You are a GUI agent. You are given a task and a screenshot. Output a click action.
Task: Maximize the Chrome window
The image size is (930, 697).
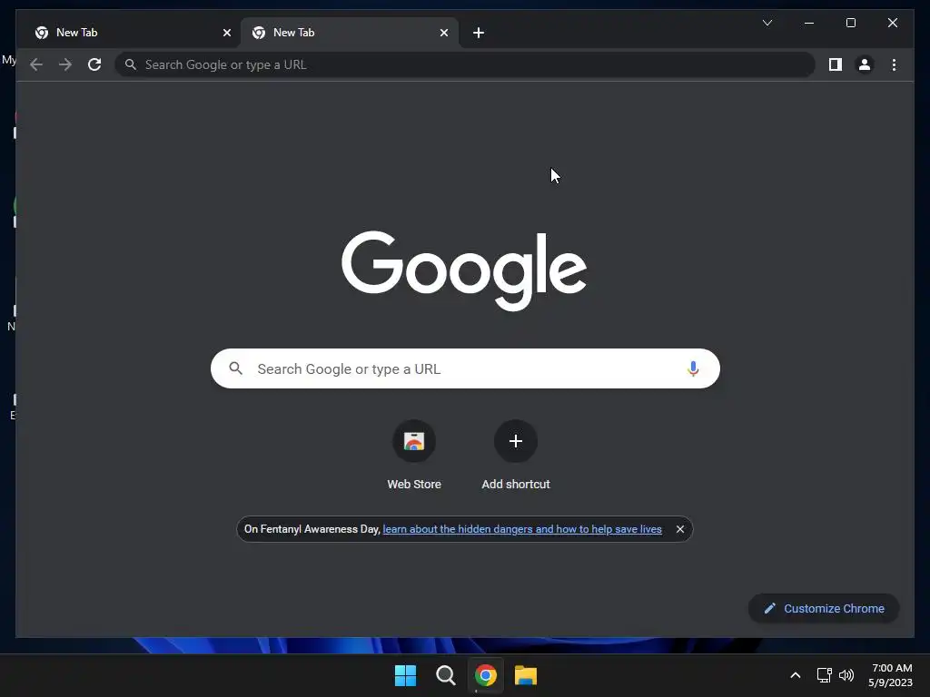850,23
